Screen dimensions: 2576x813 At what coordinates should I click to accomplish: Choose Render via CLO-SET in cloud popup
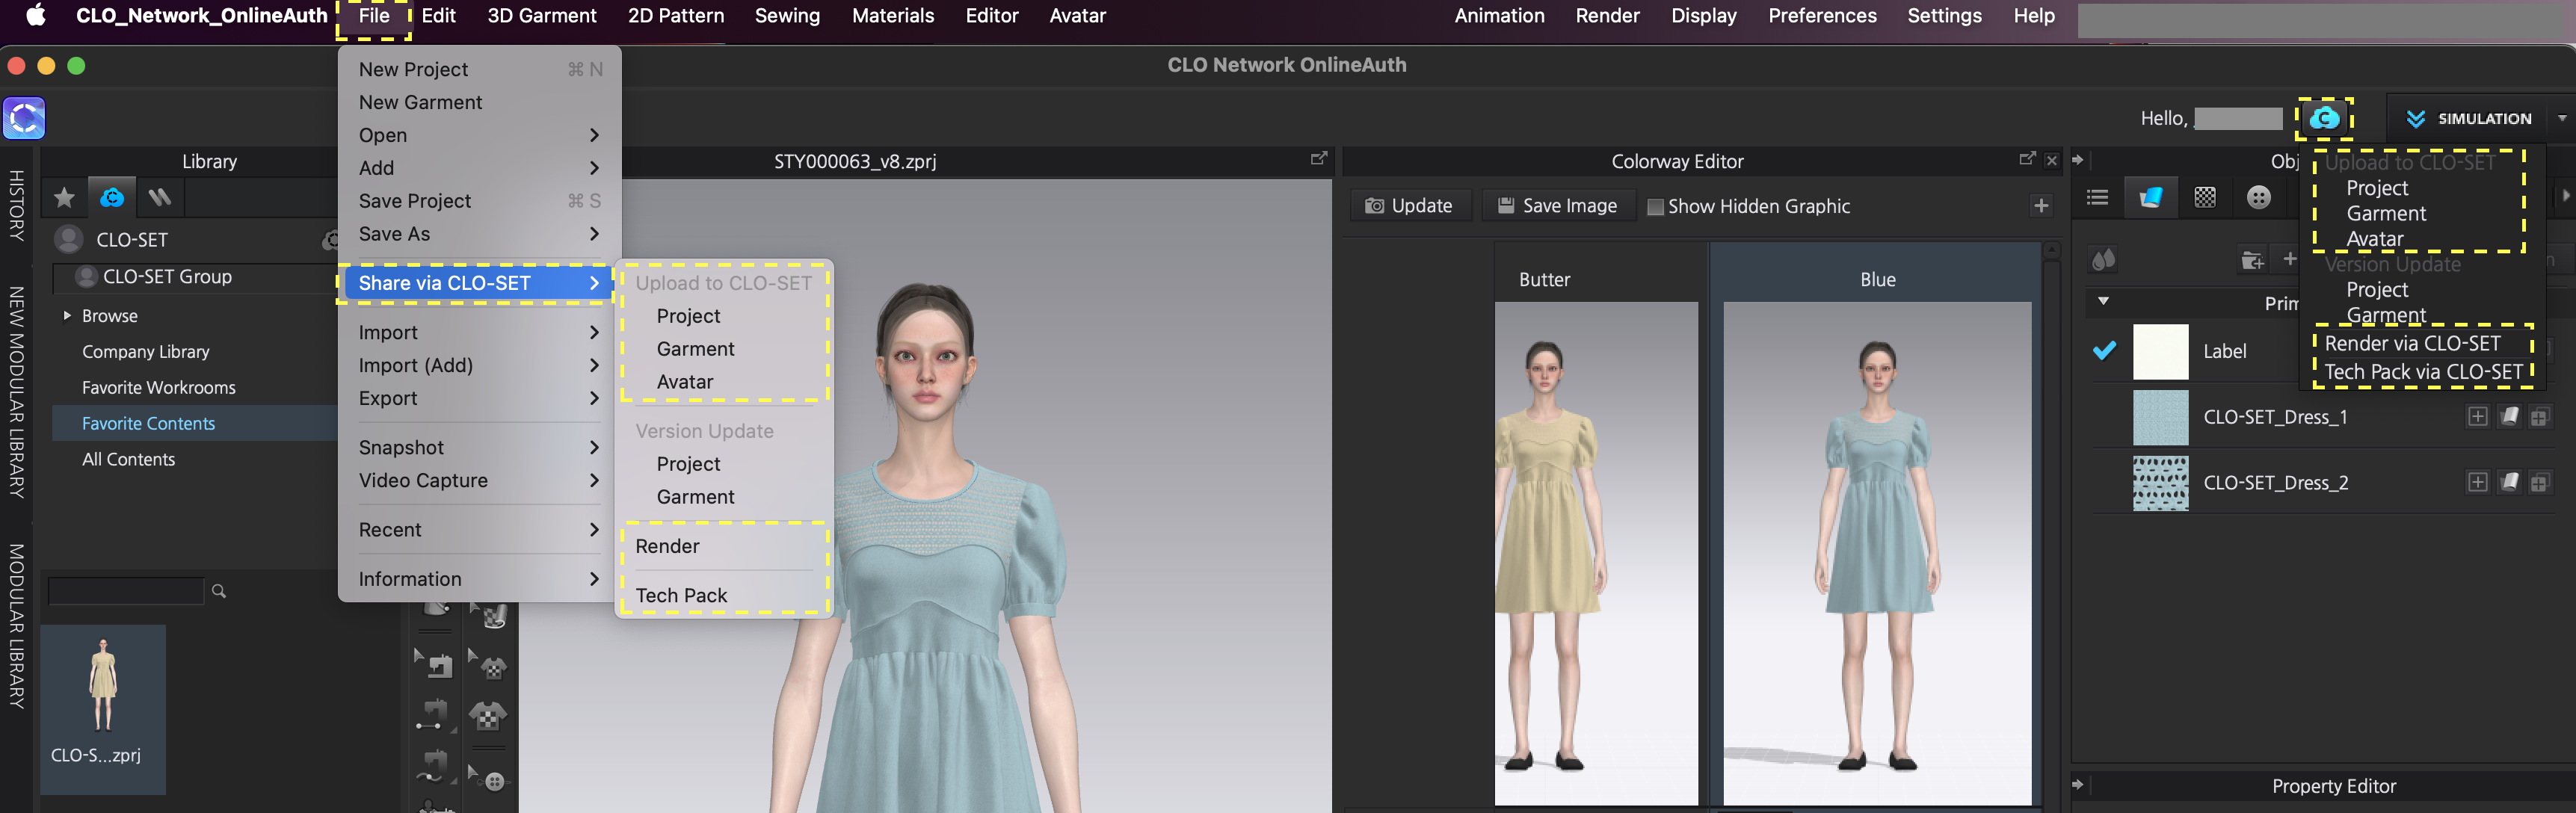click(2412, 343)
